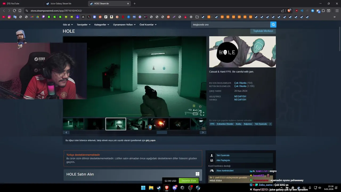
Task: Select the explosion screenshot thumbnail
Action: point(159,124)
